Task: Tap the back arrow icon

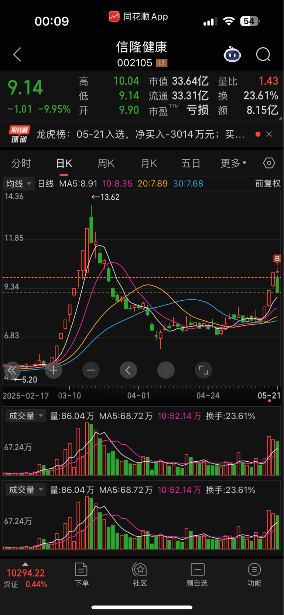Action: [17, 55]
